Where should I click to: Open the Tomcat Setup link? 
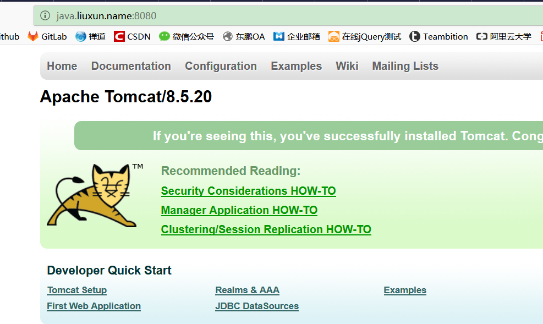77,290
